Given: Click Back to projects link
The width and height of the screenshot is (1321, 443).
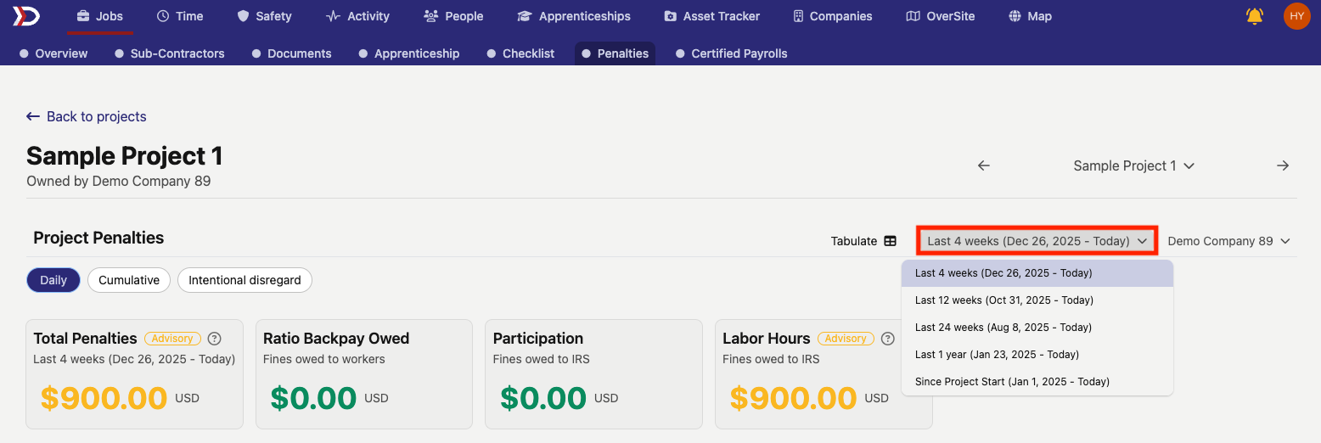Looking at the screenshot, I should pyautogui.click(x=87, y=116).
